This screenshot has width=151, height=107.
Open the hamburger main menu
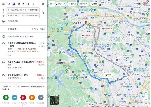coord(3,4)
